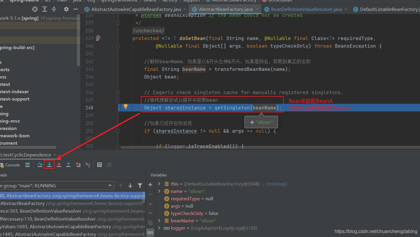Expand the "aBean" value tooltip plus
The image size is (420, 237).
(252, 122)
